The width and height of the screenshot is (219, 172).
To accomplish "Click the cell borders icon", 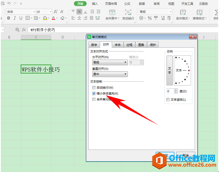I will coord(27,18).
